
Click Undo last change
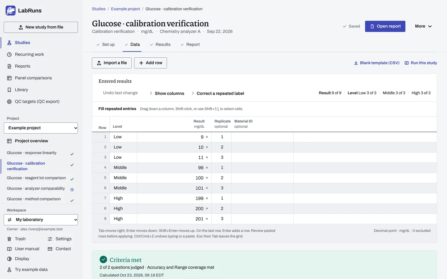coord(120,93)
